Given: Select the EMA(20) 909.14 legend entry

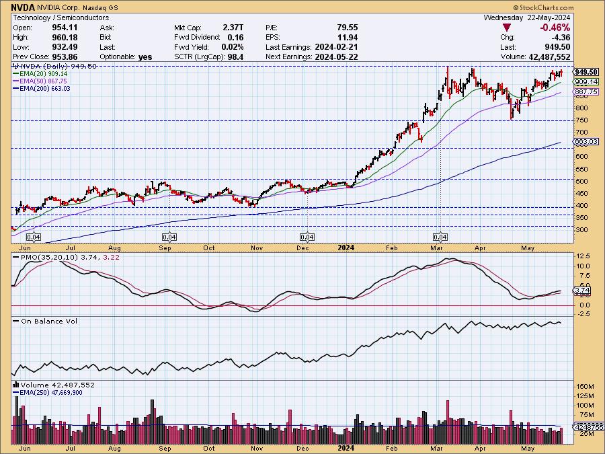Looking at the screenshot, I should (40, 73).
